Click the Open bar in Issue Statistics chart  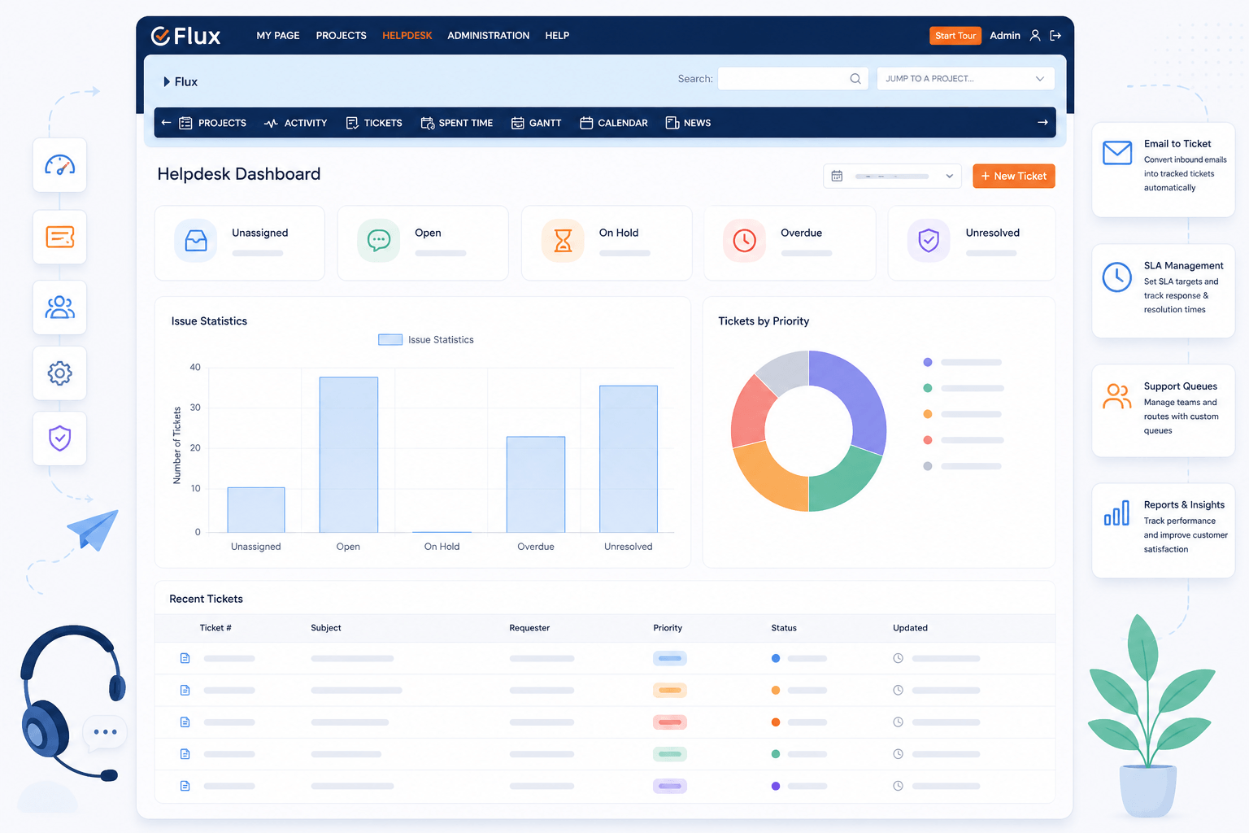click(x=349, y=455)
